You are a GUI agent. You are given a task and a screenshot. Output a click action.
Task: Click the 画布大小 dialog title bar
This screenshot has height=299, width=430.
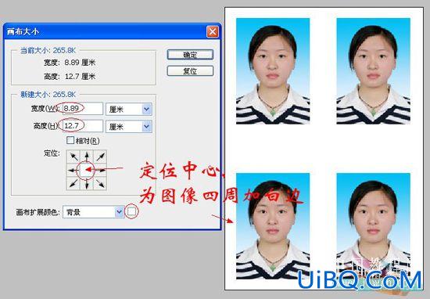(x=113, y=31)
